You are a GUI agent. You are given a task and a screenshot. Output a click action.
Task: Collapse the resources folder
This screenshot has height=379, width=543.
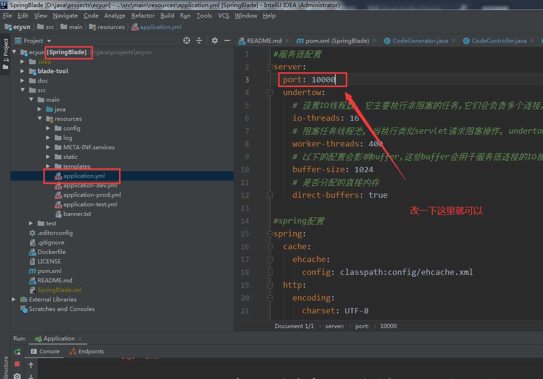[x=40, y=118]
